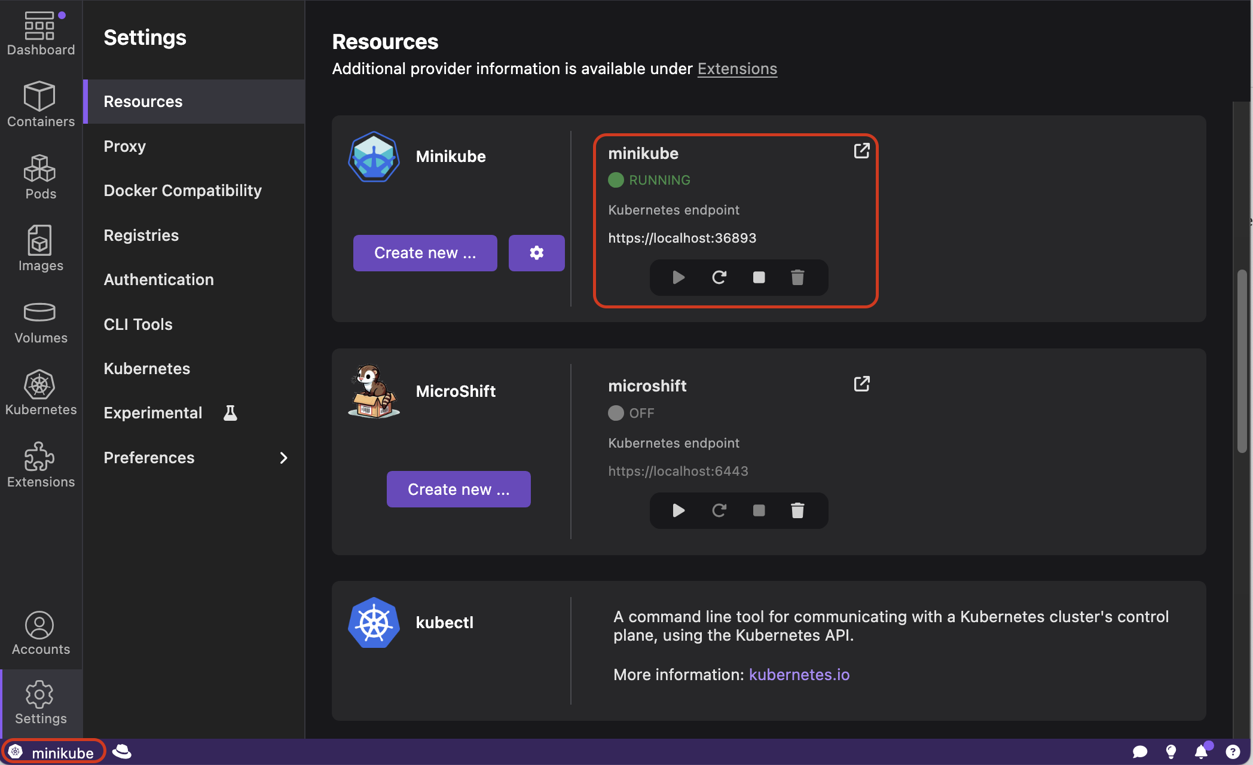Click Create new button under MicroShift

pyautogui.click(x=458, y=489)
